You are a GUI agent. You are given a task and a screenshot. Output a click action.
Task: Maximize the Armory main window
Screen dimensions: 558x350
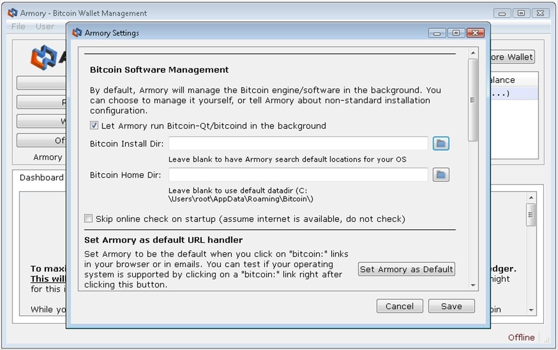tap(521, 13)
